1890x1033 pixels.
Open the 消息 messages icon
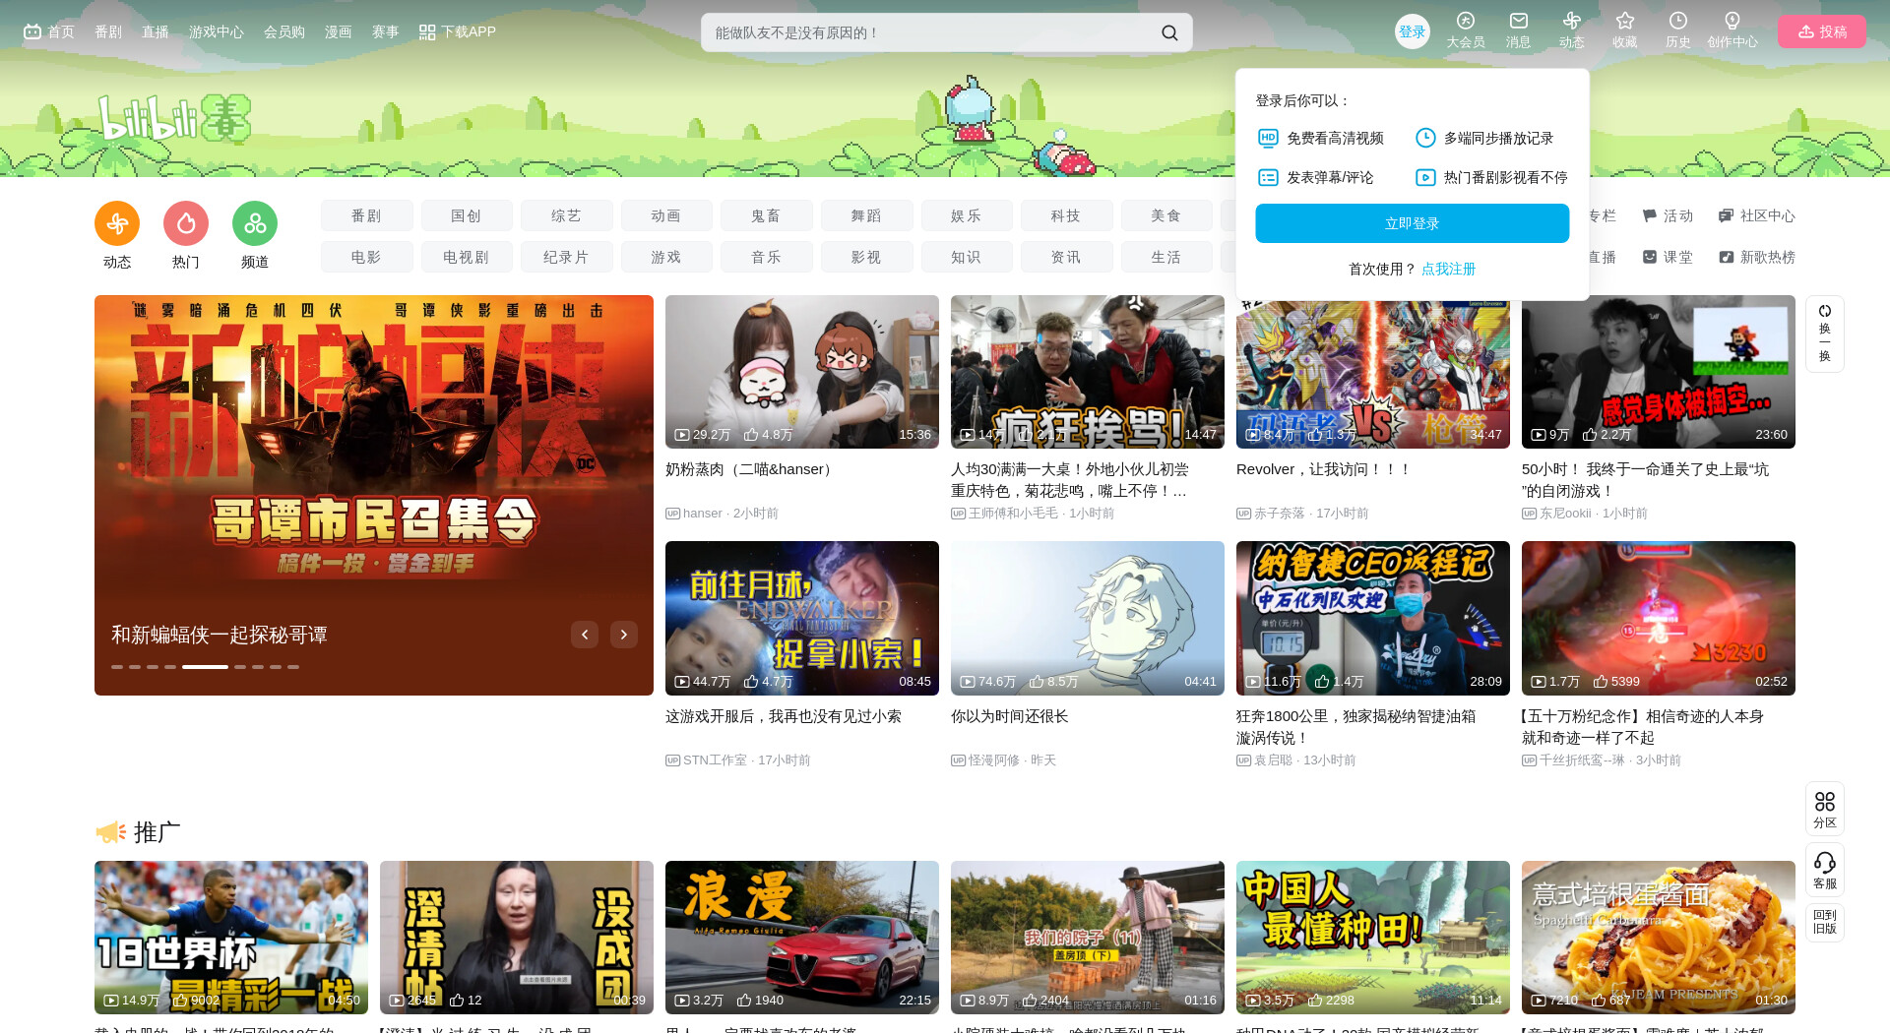1518,30
